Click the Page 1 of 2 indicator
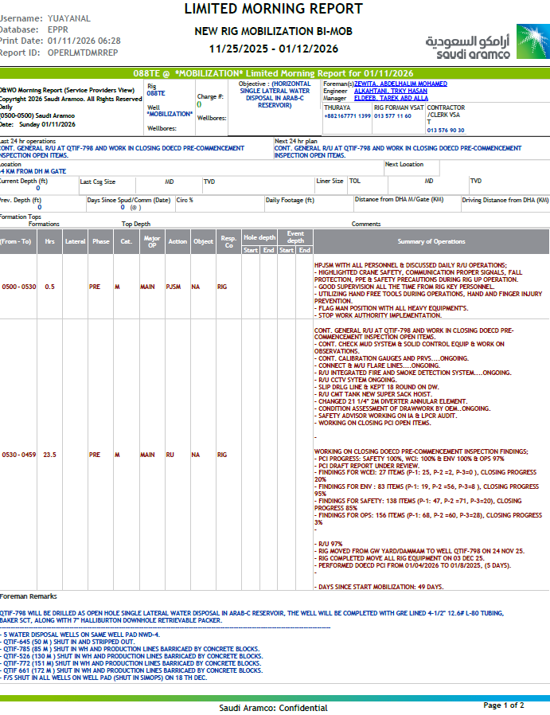Image resolution: width=550 pixels, height=715 pixels. tap(503, 705)
